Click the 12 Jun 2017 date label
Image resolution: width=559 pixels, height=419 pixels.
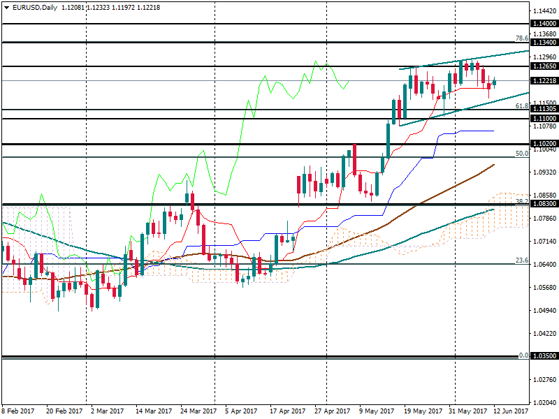click(511, 411)
